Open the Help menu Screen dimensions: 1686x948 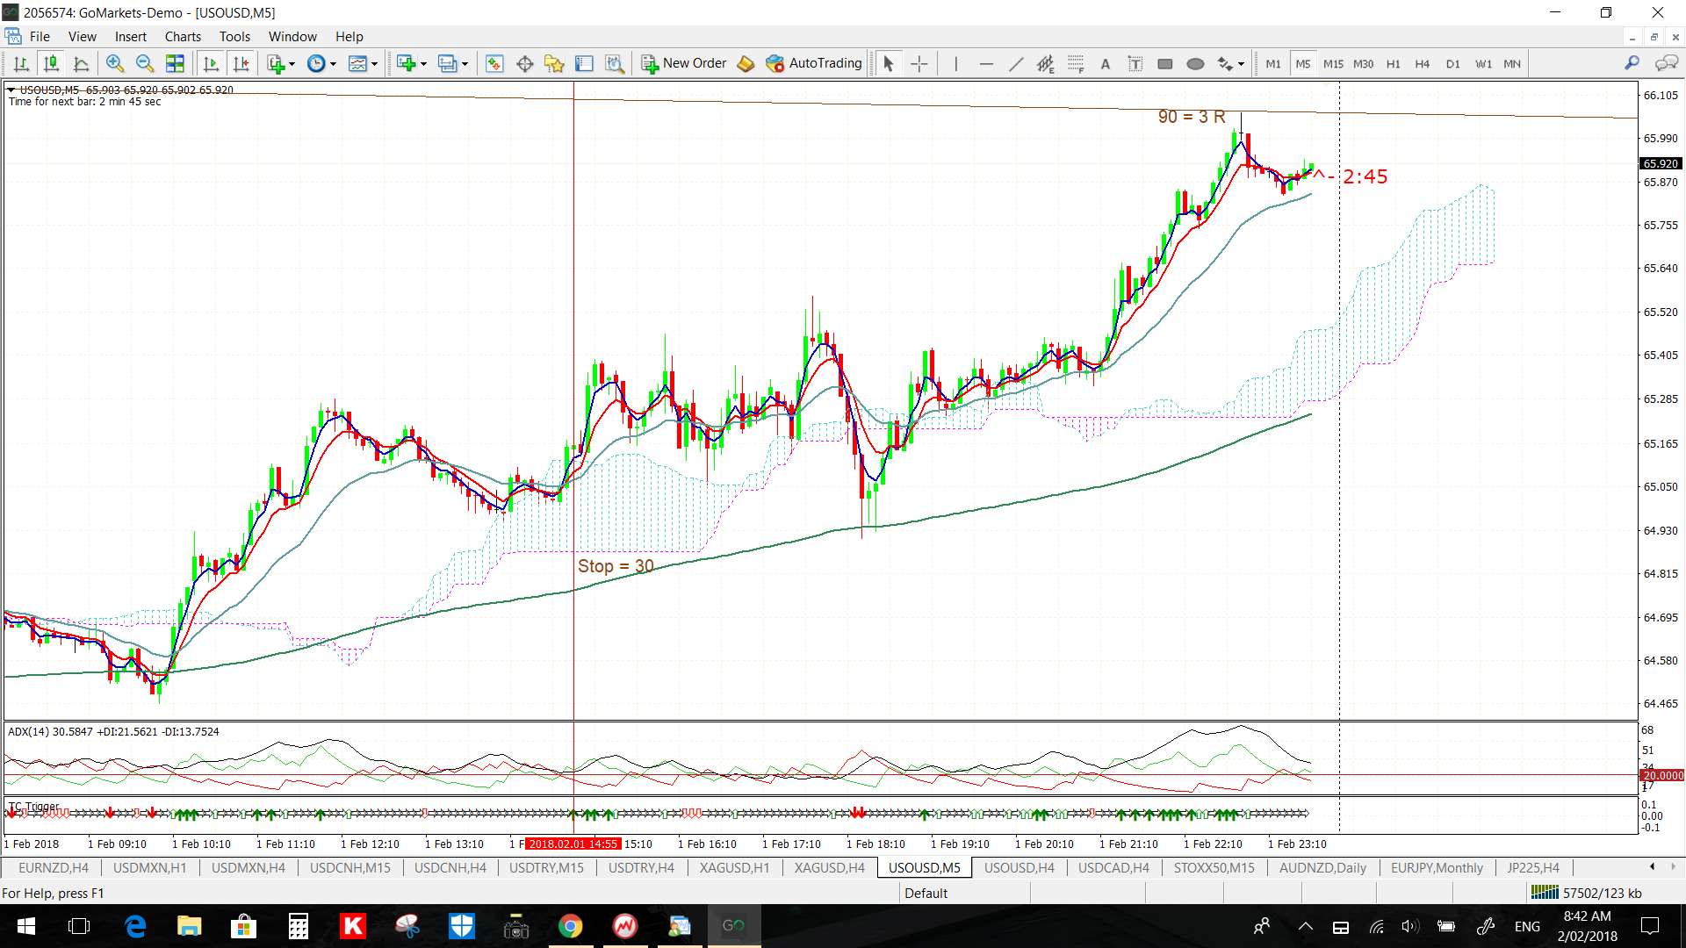coord(349,36)
